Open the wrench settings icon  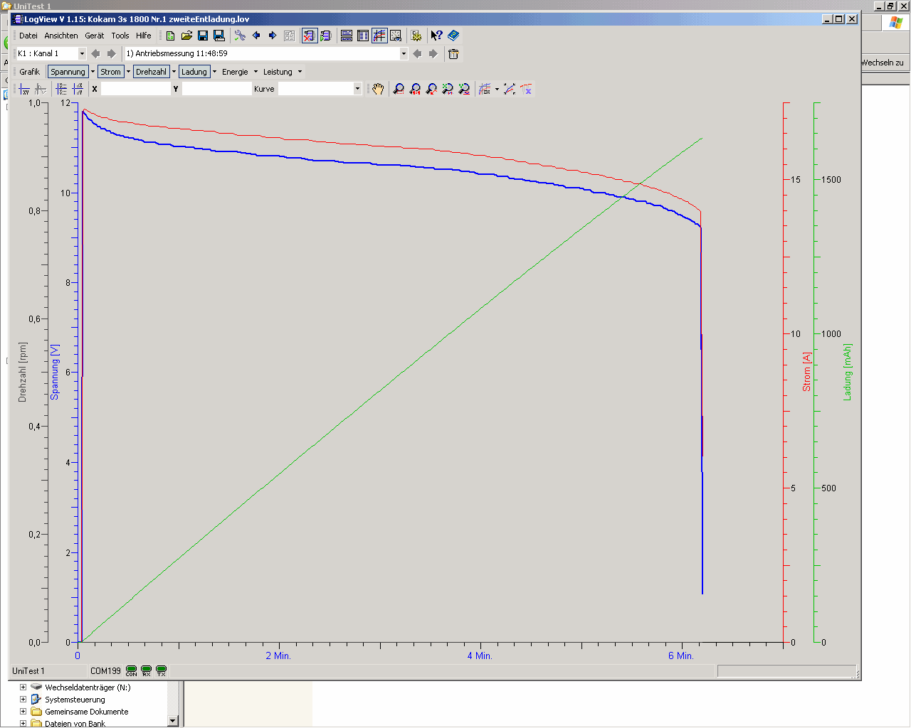(240, 36)
